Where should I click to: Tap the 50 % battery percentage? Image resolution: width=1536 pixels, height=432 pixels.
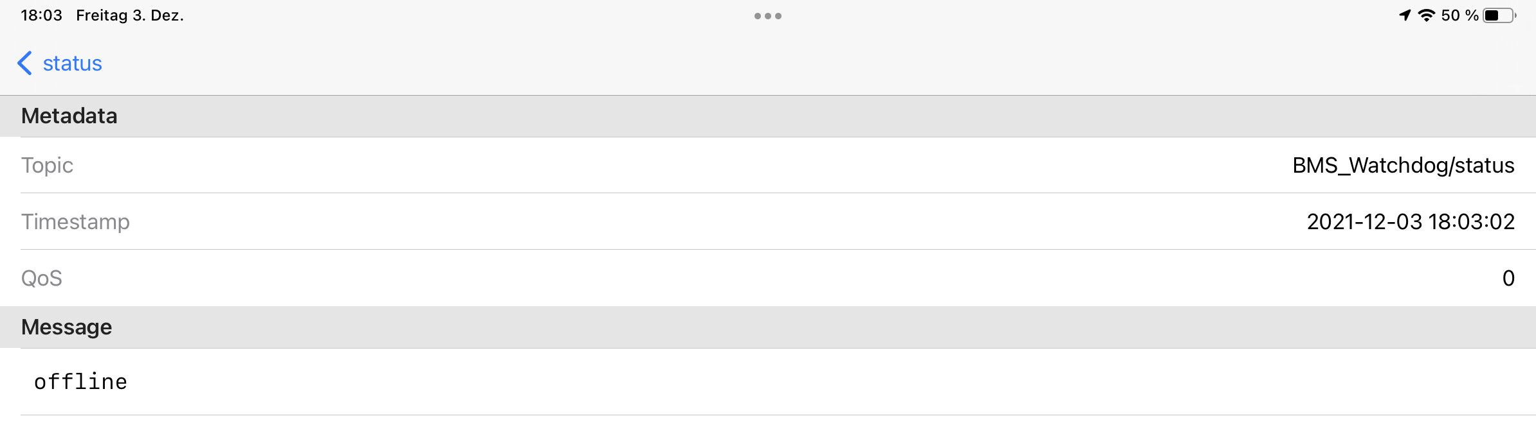coord(1459,15)
